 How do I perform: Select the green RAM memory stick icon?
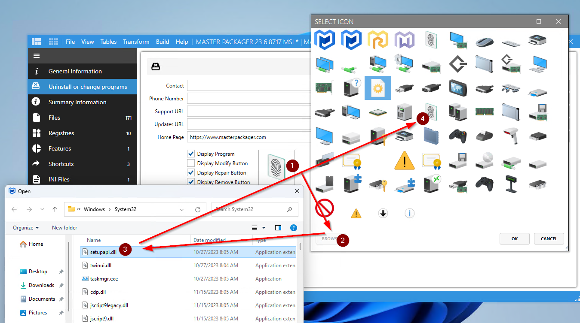[484, 112]
